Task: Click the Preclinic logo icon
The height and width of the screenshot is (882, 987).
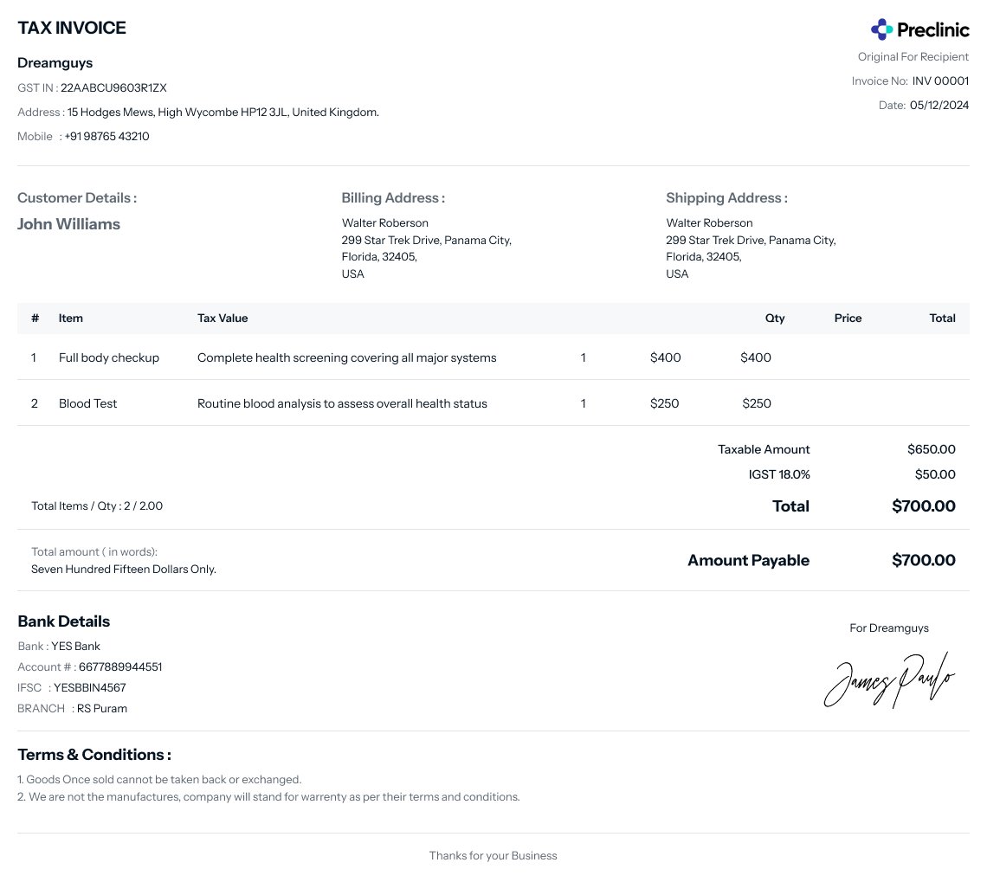Action: point(881,29)
